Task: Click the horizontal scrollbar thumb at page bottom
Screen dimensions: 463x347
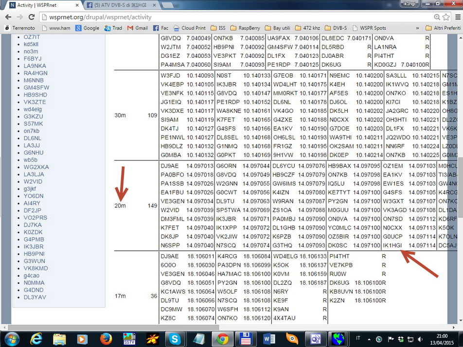Action: (x=113, y=327)
